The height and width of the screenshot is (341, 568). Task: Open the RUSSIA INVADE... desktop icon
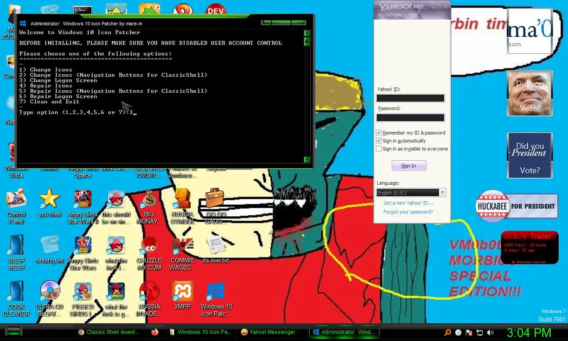[x=149, y=298]
